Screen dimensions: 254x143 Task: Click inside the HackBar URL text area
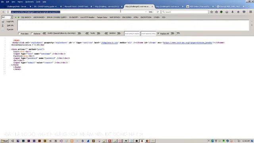click(133, 25)
